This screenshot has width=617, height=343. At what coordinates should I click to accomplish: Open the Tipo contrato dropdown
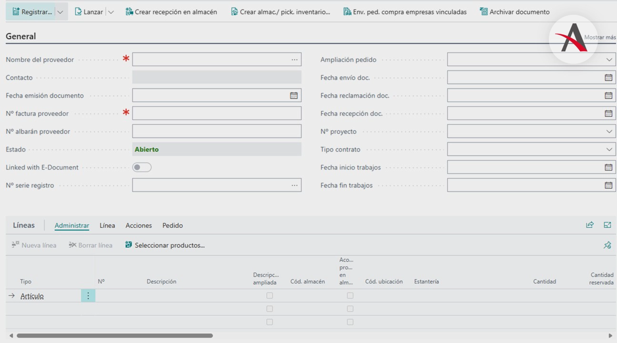pyautogui.click(x=609, y=150)
